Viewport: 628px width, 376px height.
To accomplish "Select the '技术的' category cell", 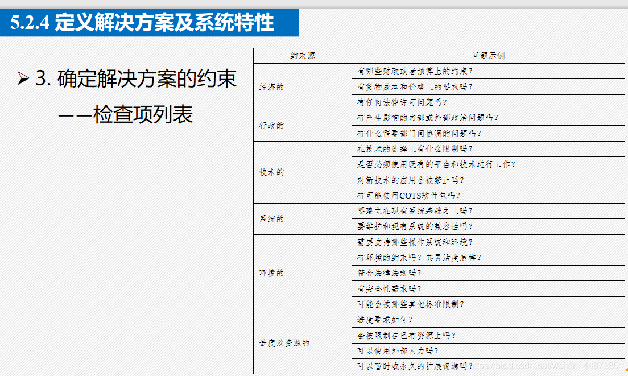I will tap(303, 172).
